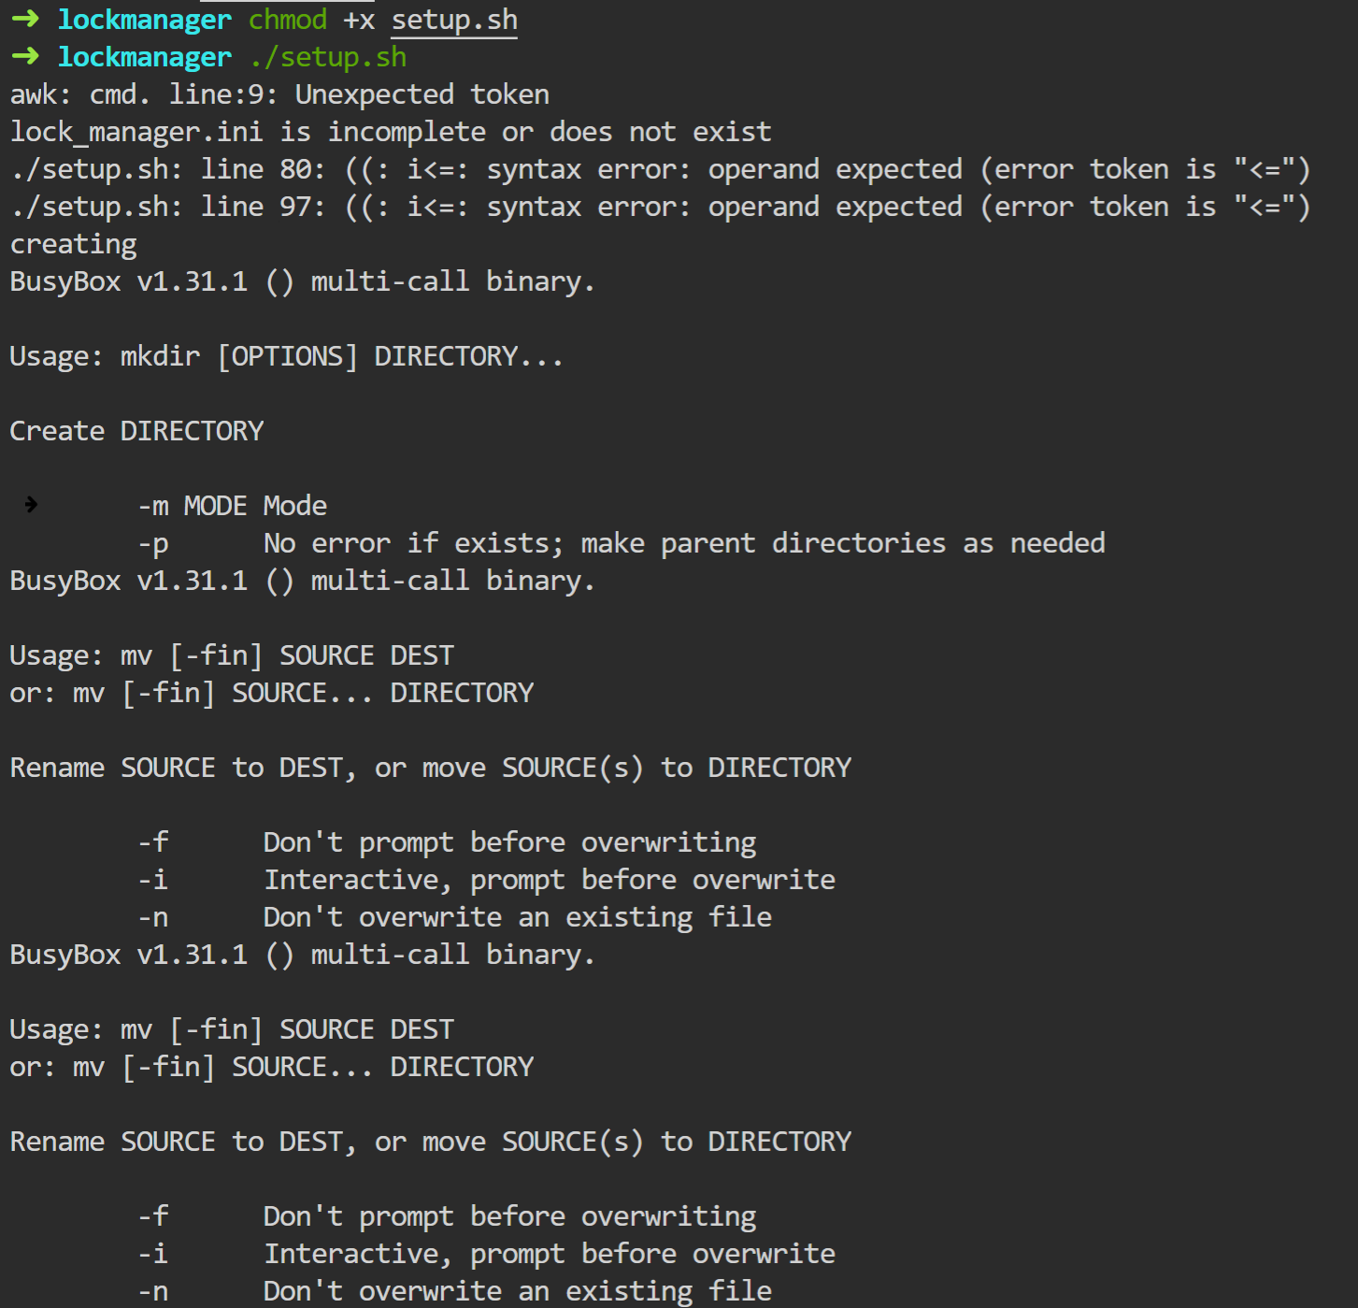This screenshot has height=1308, width=1358.
Task: Click the line 97 syntax error message
Action: click(660, 207)
